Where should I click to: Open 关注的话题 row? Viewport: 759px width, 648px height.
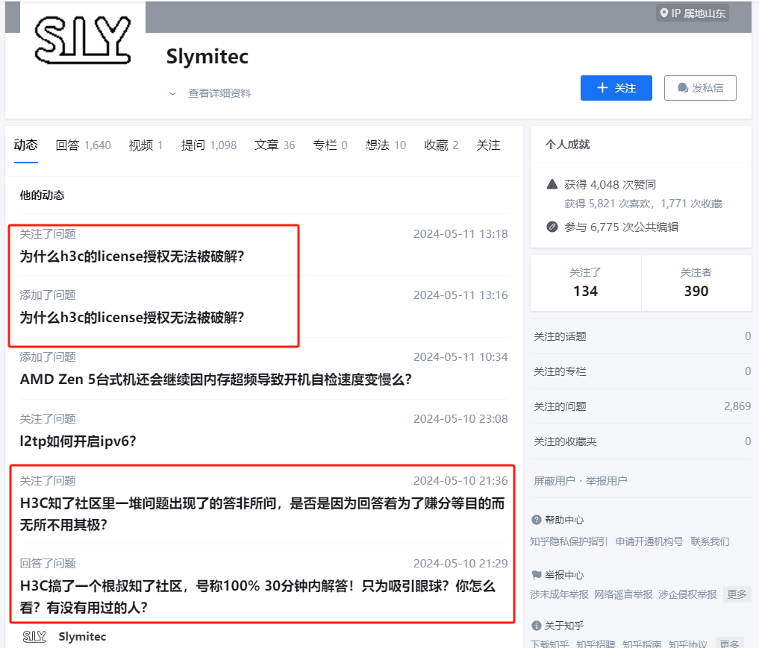(x=641, y=336)
